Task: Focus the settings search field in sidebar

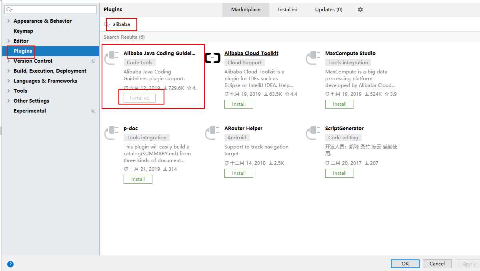Action: pyautogui.click(x=51, y=10)
